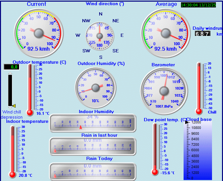Image resolution: width=223 pixels, height=181 pixels.
Task: Click the down arrow below wind chill bar
Action: [x=10, y=107]
